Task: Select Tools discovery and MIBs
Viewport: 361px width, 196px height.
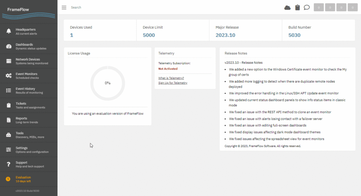Action: 29,135
